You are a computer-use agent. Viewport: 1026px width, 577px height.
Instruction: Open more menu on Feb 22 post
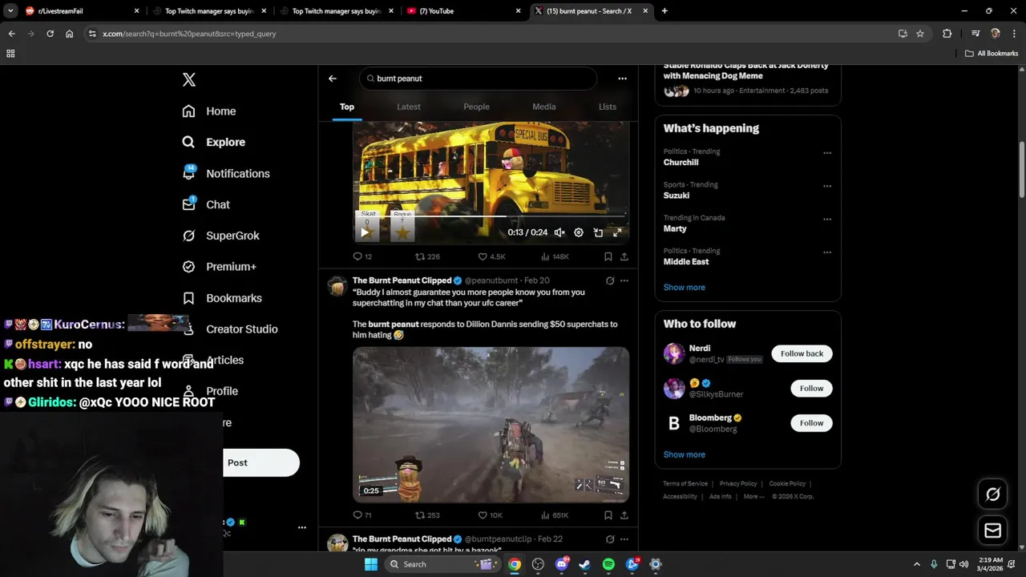[x=624, y=539]
